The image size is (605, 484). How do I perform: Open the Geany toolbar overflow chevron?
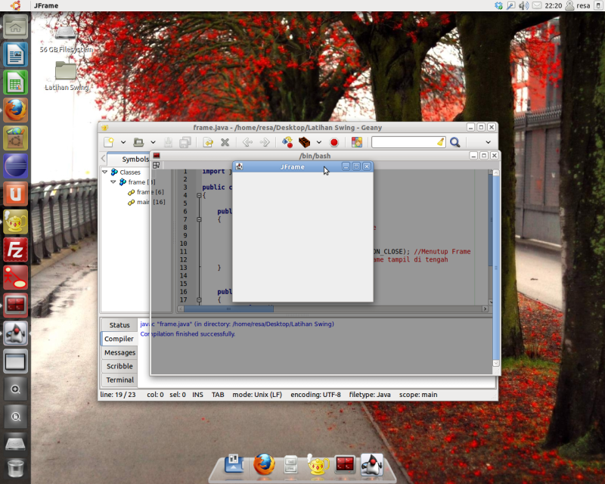(488, 142)
